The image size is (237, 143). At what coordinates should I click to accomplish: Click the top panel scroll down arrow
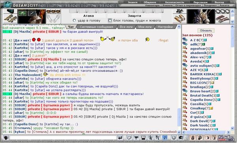tap(233, 21)
